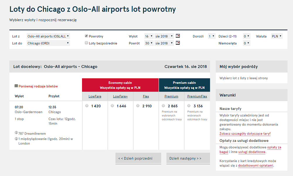
Task: Open the departure date calendar icon
Action: [178, 36]
